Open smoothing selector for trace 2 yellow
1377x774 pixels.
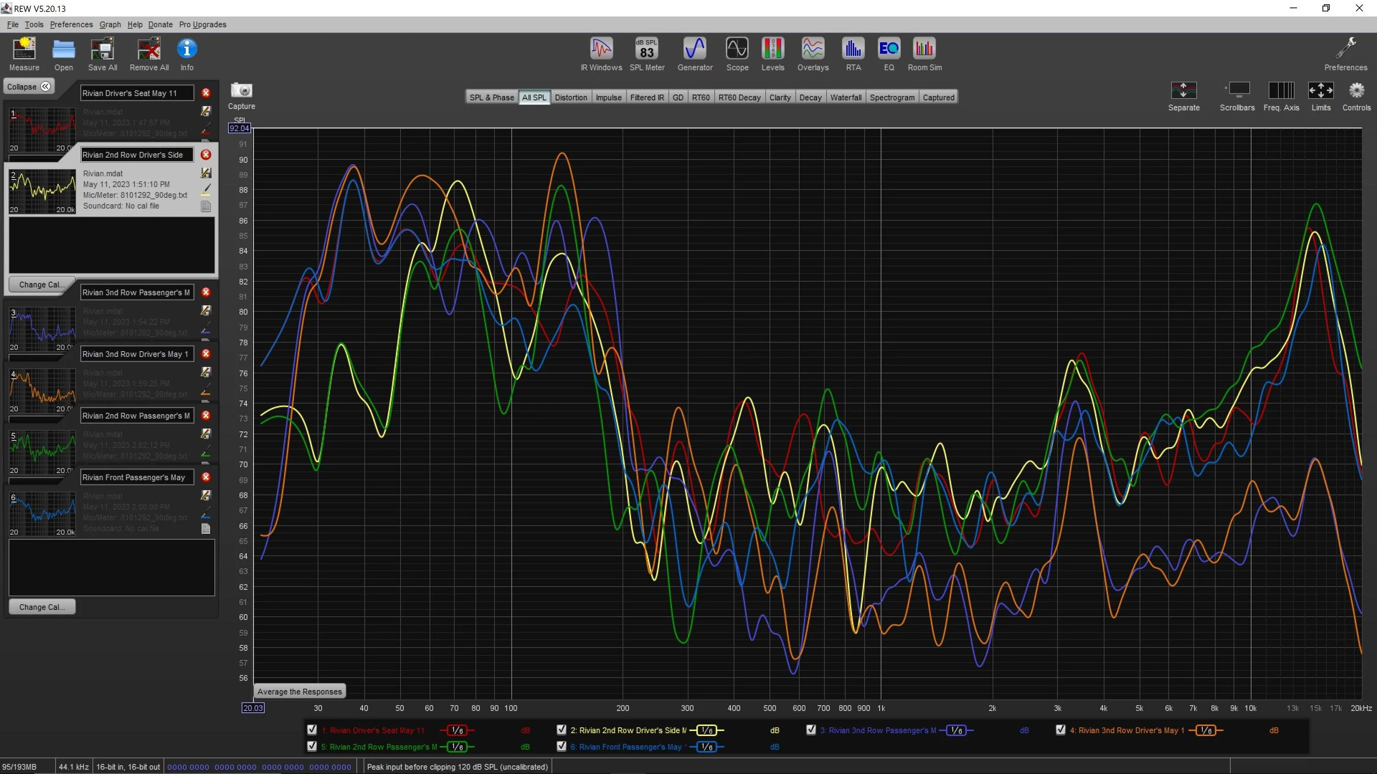point(706,730)
